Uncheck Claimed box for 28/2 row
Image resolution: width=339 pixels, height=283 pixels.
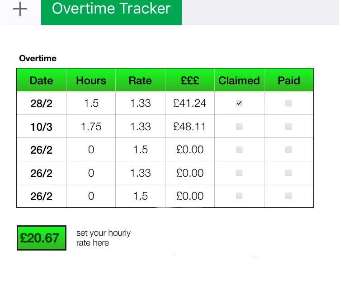pyautogui.click(x=239, y=103)
